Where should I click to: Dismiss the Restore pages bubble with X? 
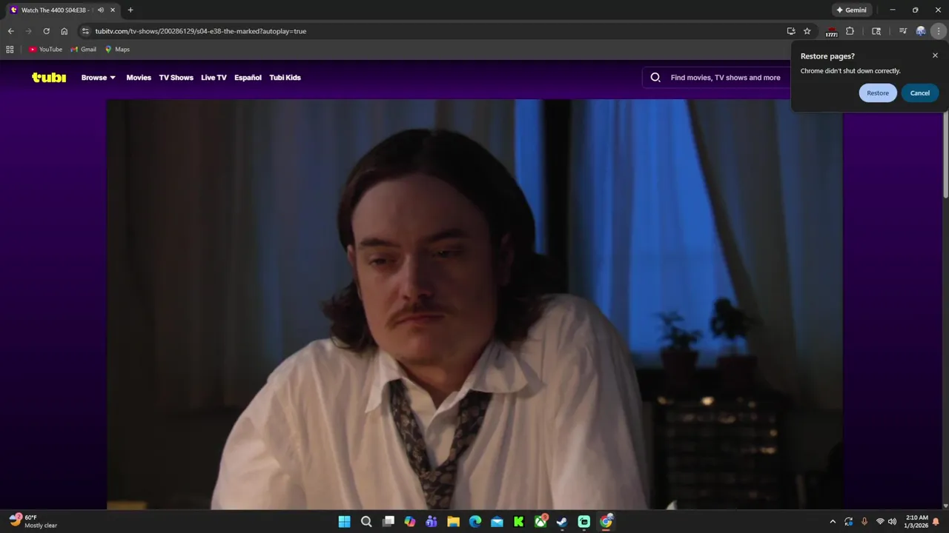pos(935,56)
